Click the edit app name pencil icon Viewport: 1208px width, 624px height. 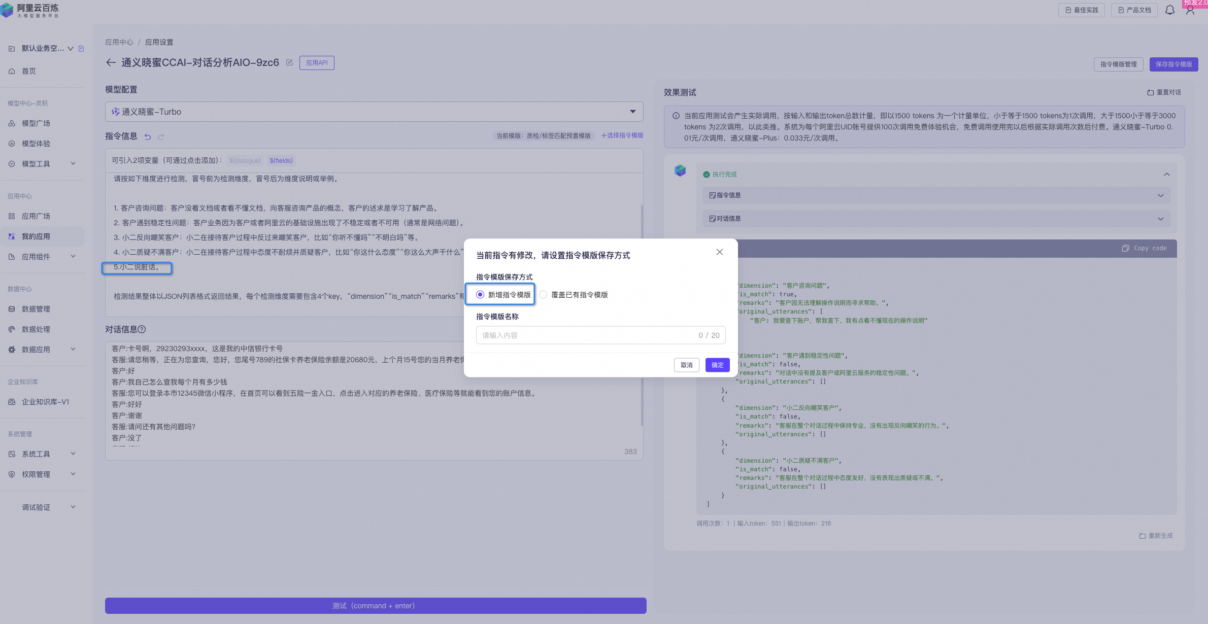click(289, 62)
